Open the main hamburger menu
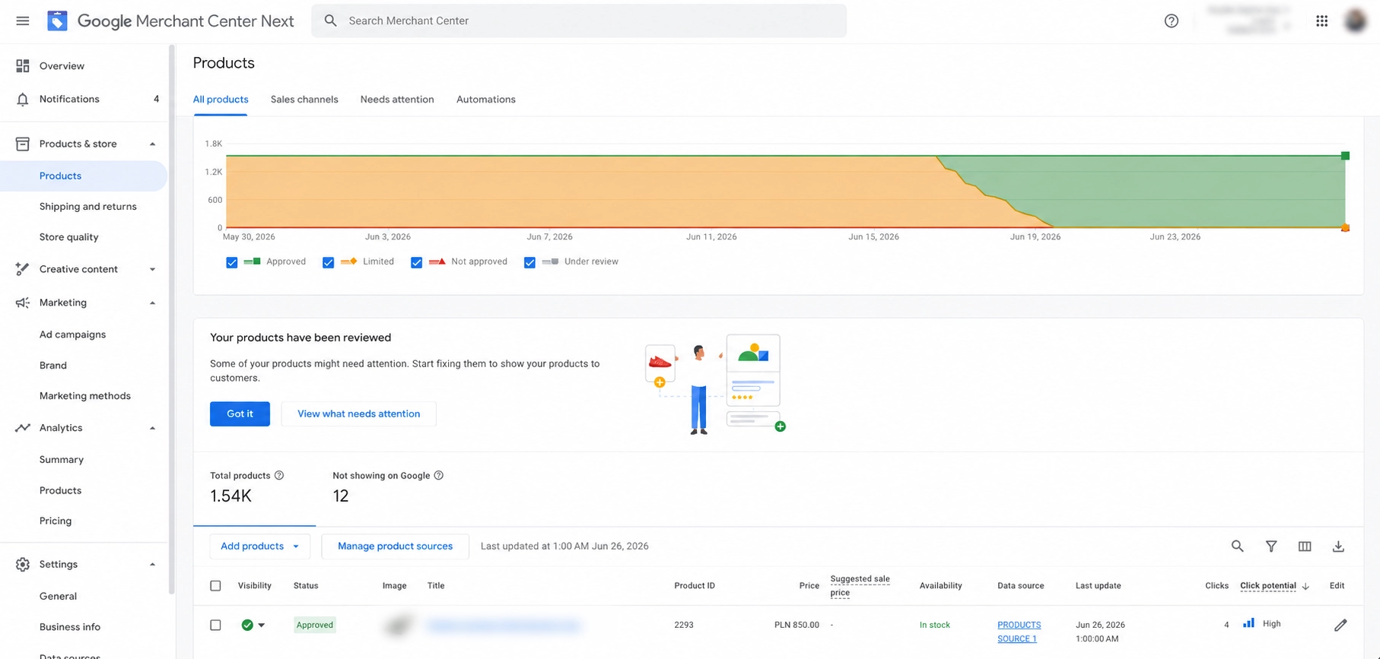1380x659 pixels. (23, 21)
